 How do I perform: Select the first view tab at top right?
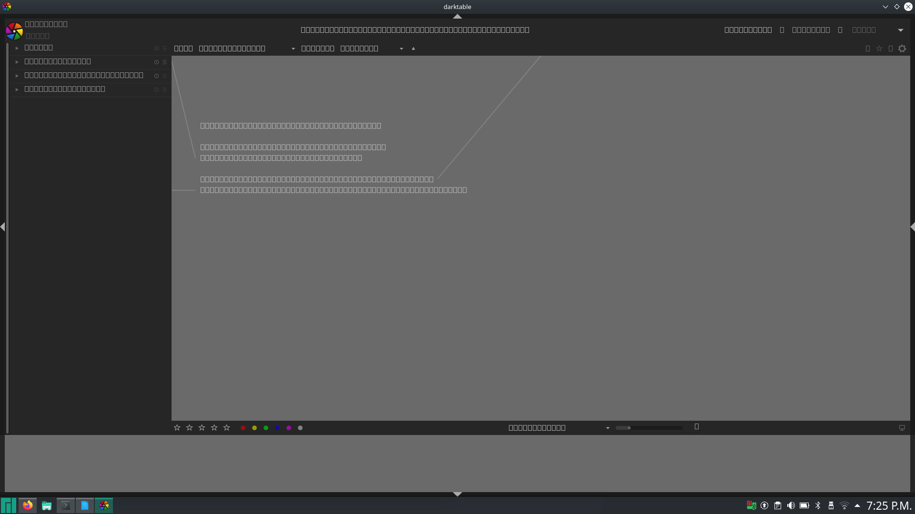pos(748,30)
